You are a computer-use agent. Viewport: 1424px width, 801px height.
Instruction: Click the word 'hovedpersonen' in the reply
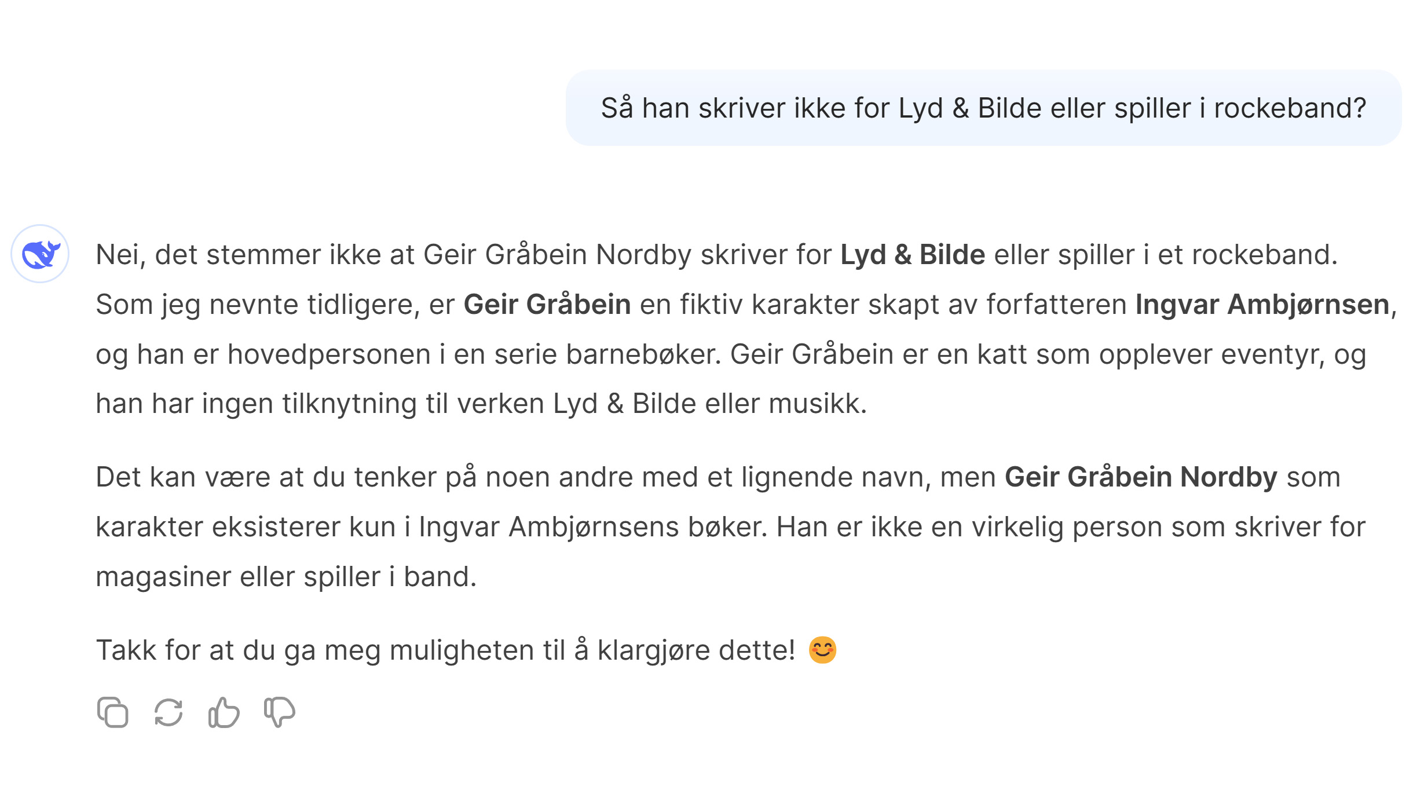coord(329,354)
